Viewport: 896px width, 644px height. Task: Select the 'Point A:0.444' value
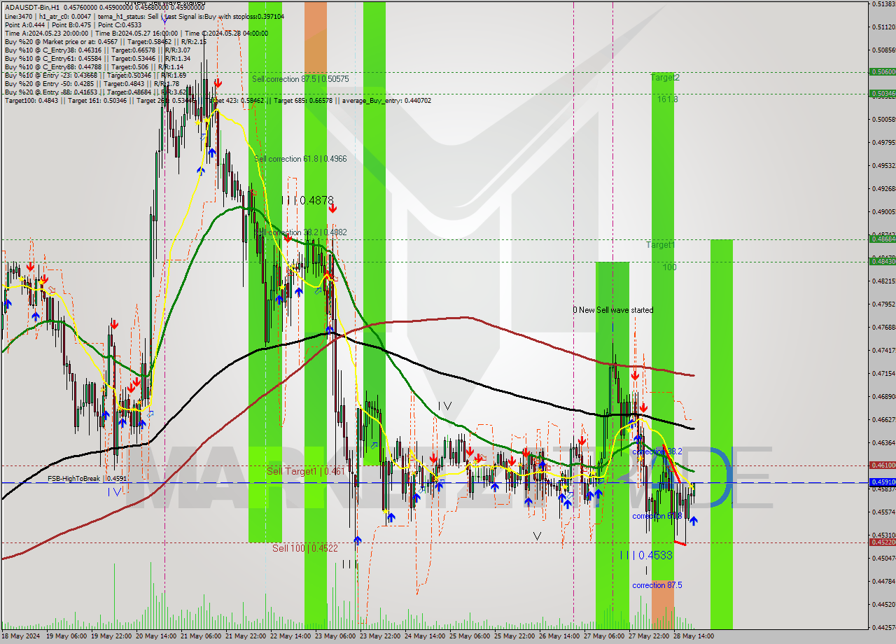pos(24,24)
